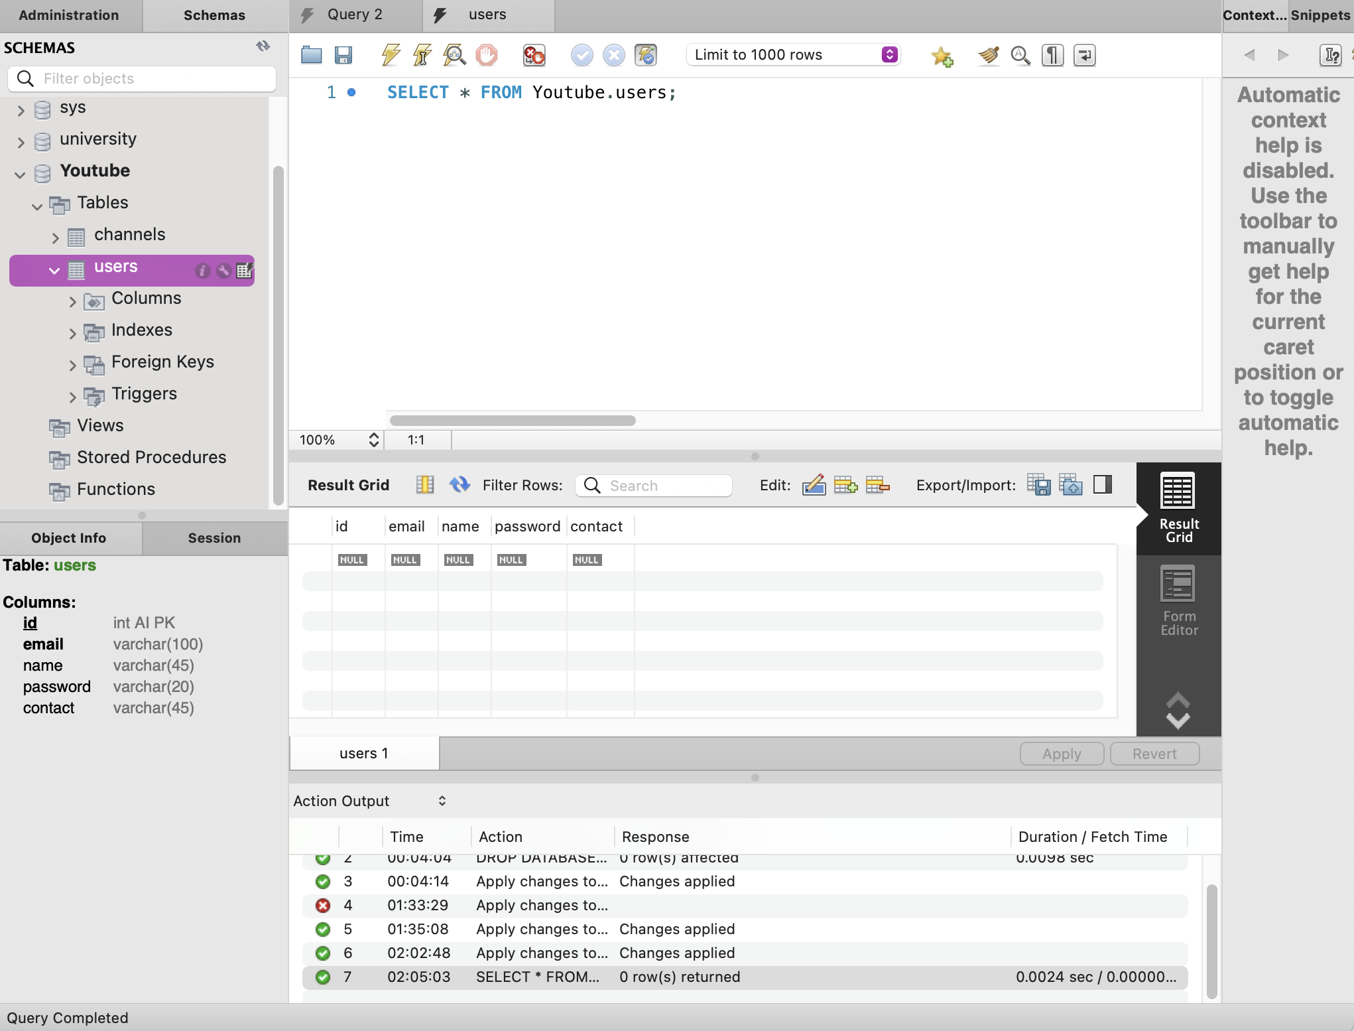Click the Revert button
Screen dimensions: 1354x1031
(1154, 754)
